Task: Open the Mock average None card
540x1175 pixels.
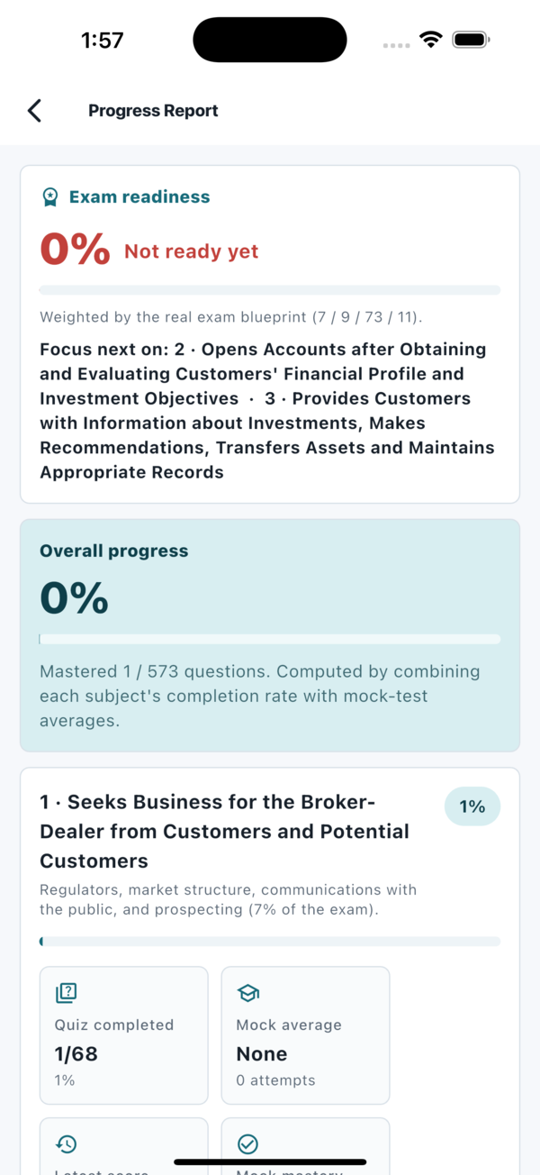Action: pos(306,1035)
